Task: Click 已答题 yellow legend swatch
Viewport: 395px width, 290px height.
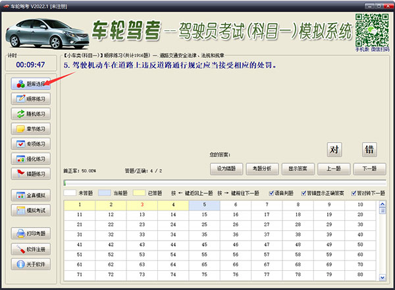Action: (139, 193)
